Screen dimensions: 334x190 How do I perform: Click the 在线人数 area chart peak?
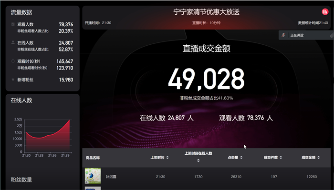pos(70,120)
